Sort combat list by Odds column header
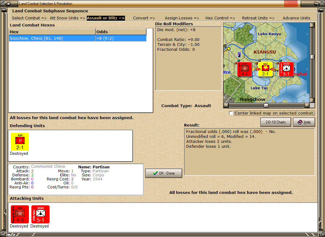 (x=121, y=32)
